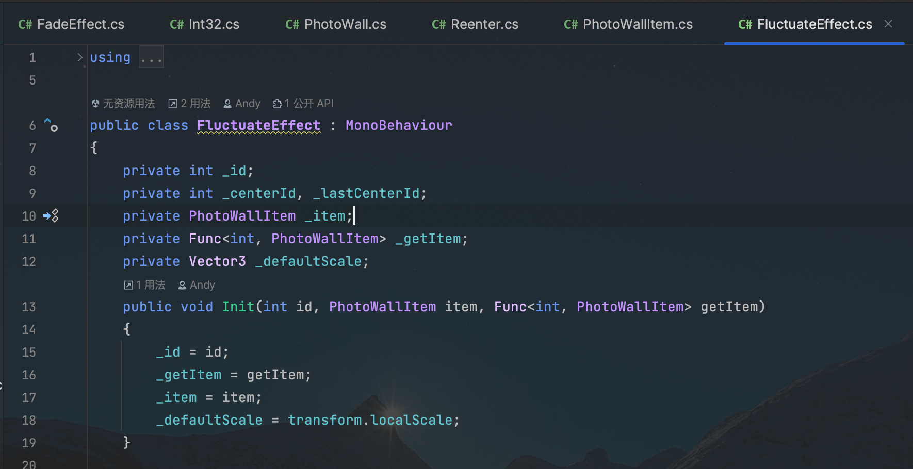Select the PhotoWall.cs editor tab
Screen dimensions: 913x469
[336, 24]
